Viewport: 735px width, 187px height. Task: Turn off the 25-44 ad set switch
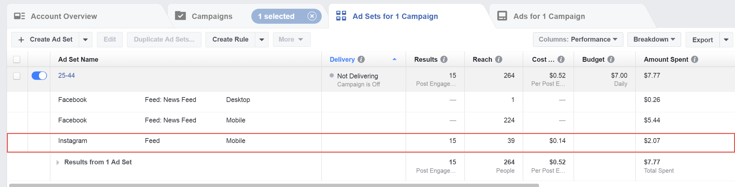coord(39,76)
